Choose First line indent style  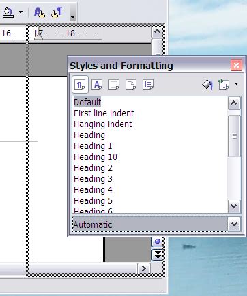104,113
